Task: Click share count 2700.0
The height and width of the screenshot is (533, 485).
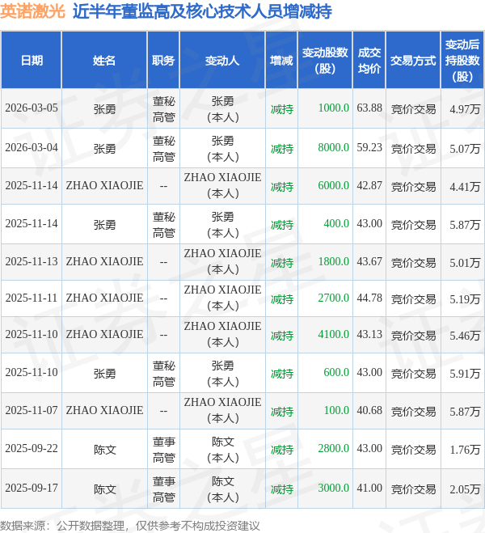Action: coord(334,298)
